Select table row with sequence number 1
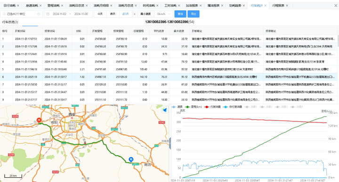 click(x=169, y=39)
